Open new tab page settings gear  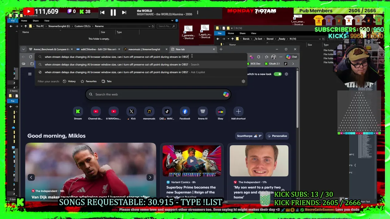point(286,74)
